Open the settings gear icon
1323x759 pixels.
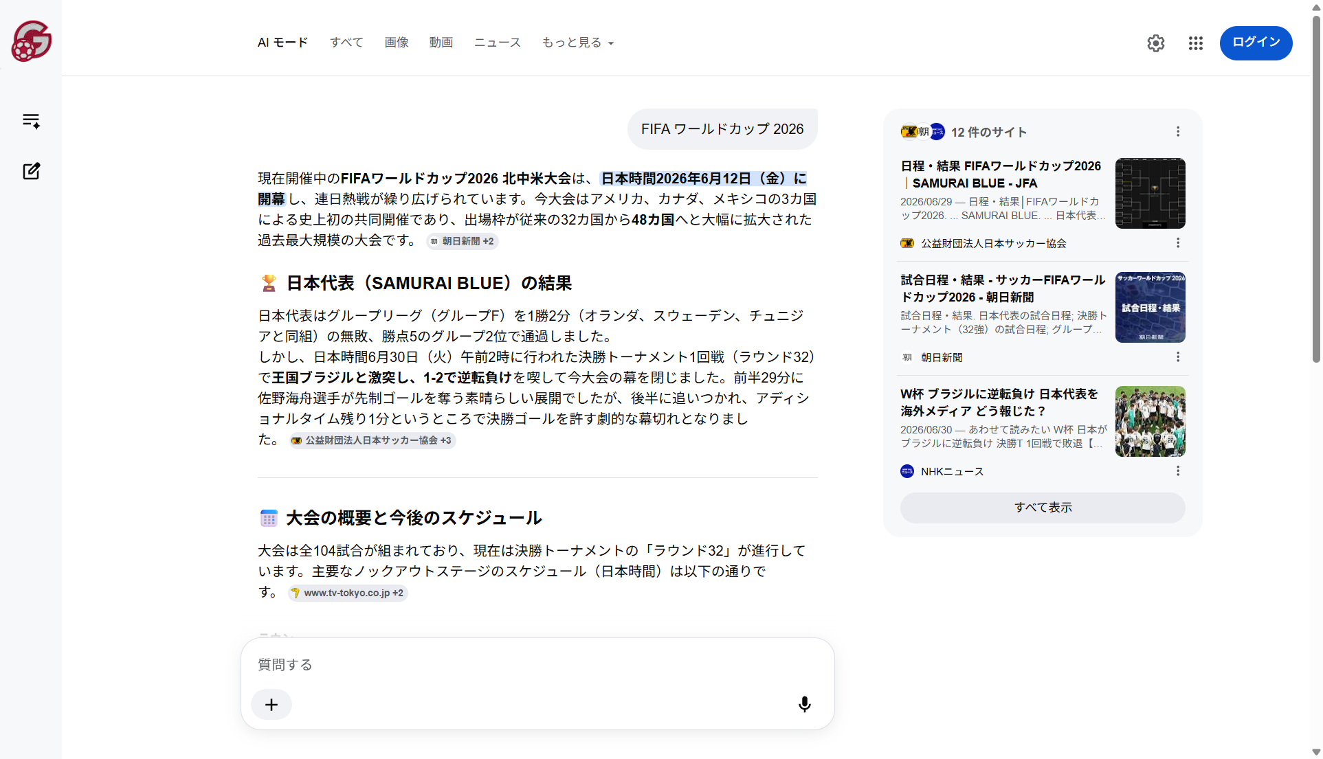[1156, 43]
